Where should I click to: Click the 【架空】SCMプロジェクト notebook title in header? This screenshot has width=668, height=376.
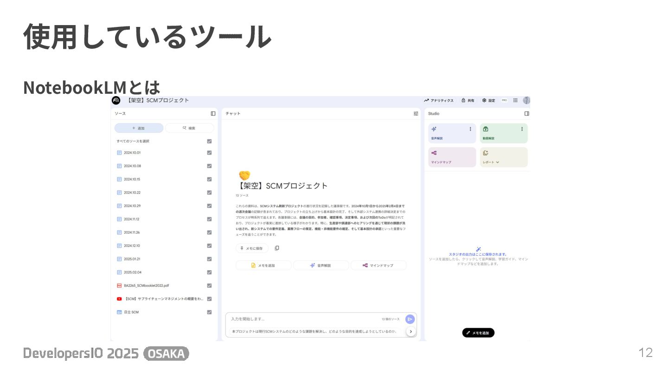pos(158,100)
